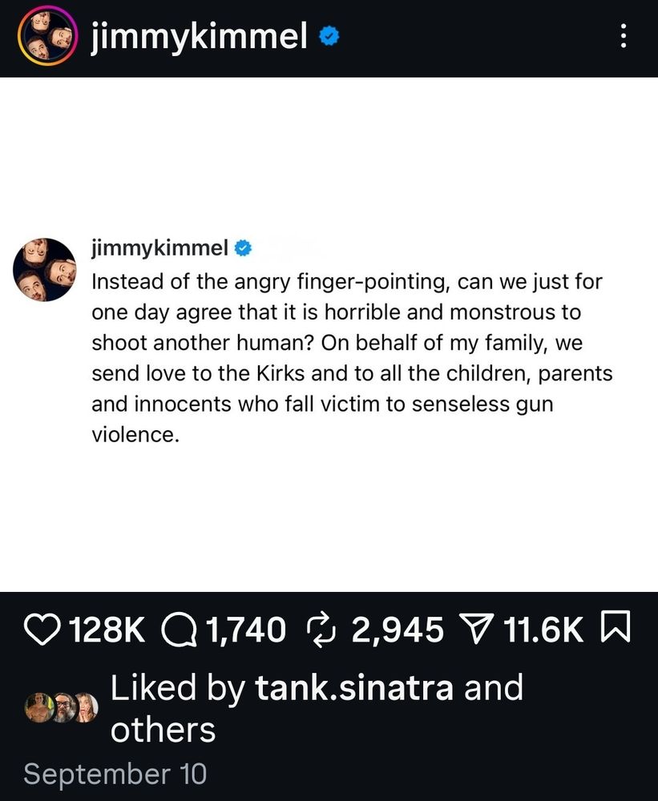Share post with paper plane icon
The image size is (658, 801).
click(x=477, y=630)
